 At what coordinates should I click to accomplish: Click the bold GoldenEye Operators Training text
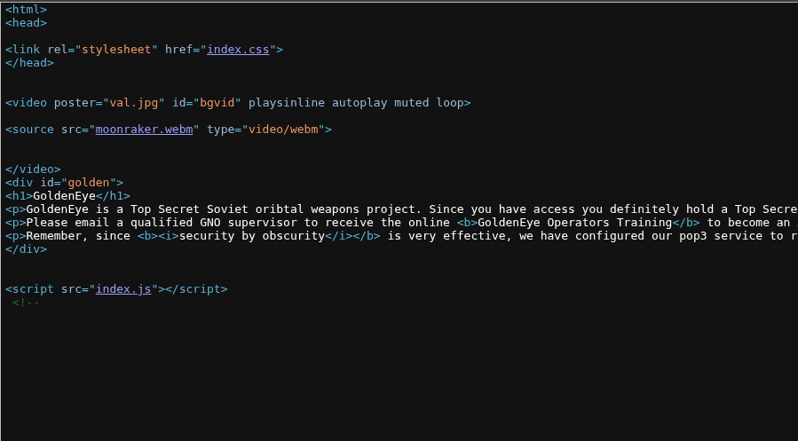click(x=574, y=223)
